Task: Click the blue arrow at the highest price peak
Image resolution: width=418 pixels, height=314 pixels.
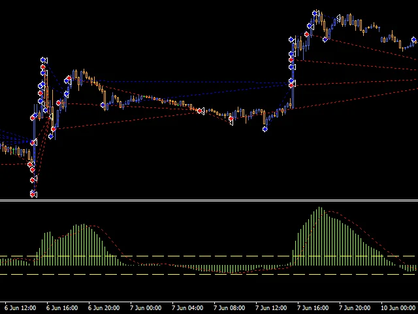Action: tap(315, 13)
